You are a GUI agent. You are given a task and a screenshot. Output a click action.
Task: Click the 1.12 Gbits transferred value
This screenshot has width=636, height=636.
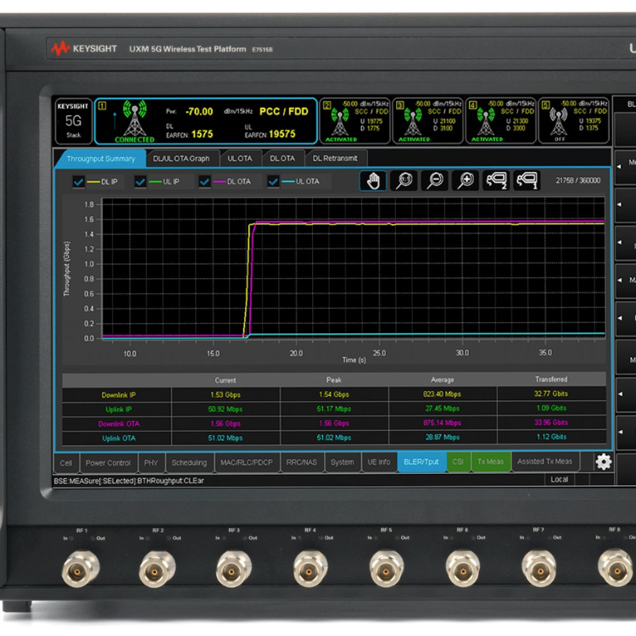point(551,437)
